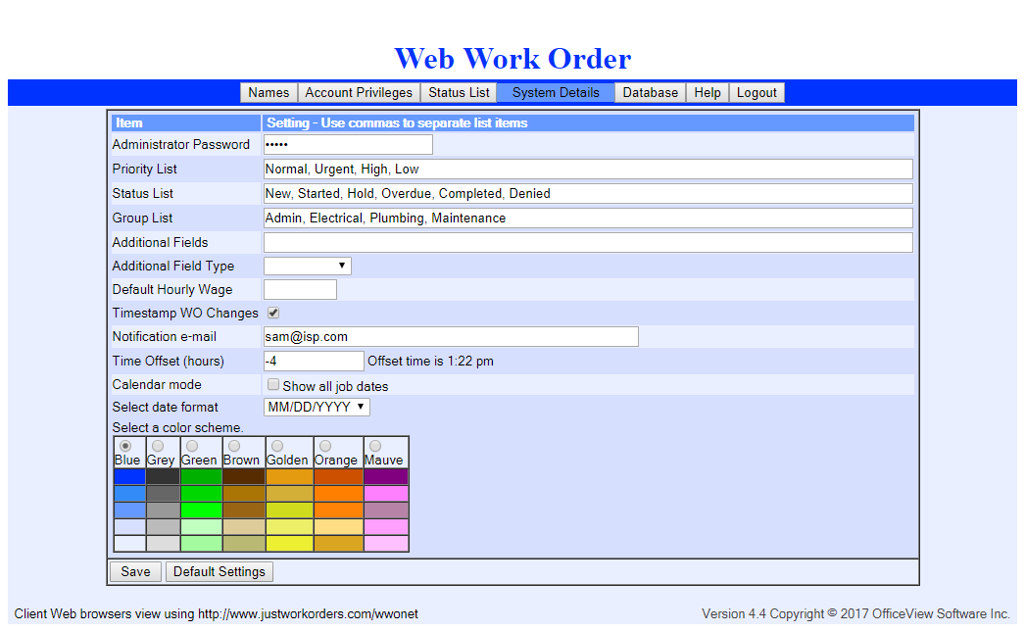This screenshot has height=632, width=1025.
Task: Open the Names tab
Action: 268,93
